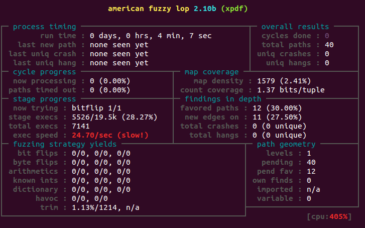The image size is (365, 228).
Task: Click the 'paths timed out' value
Action: pos(110,90)
